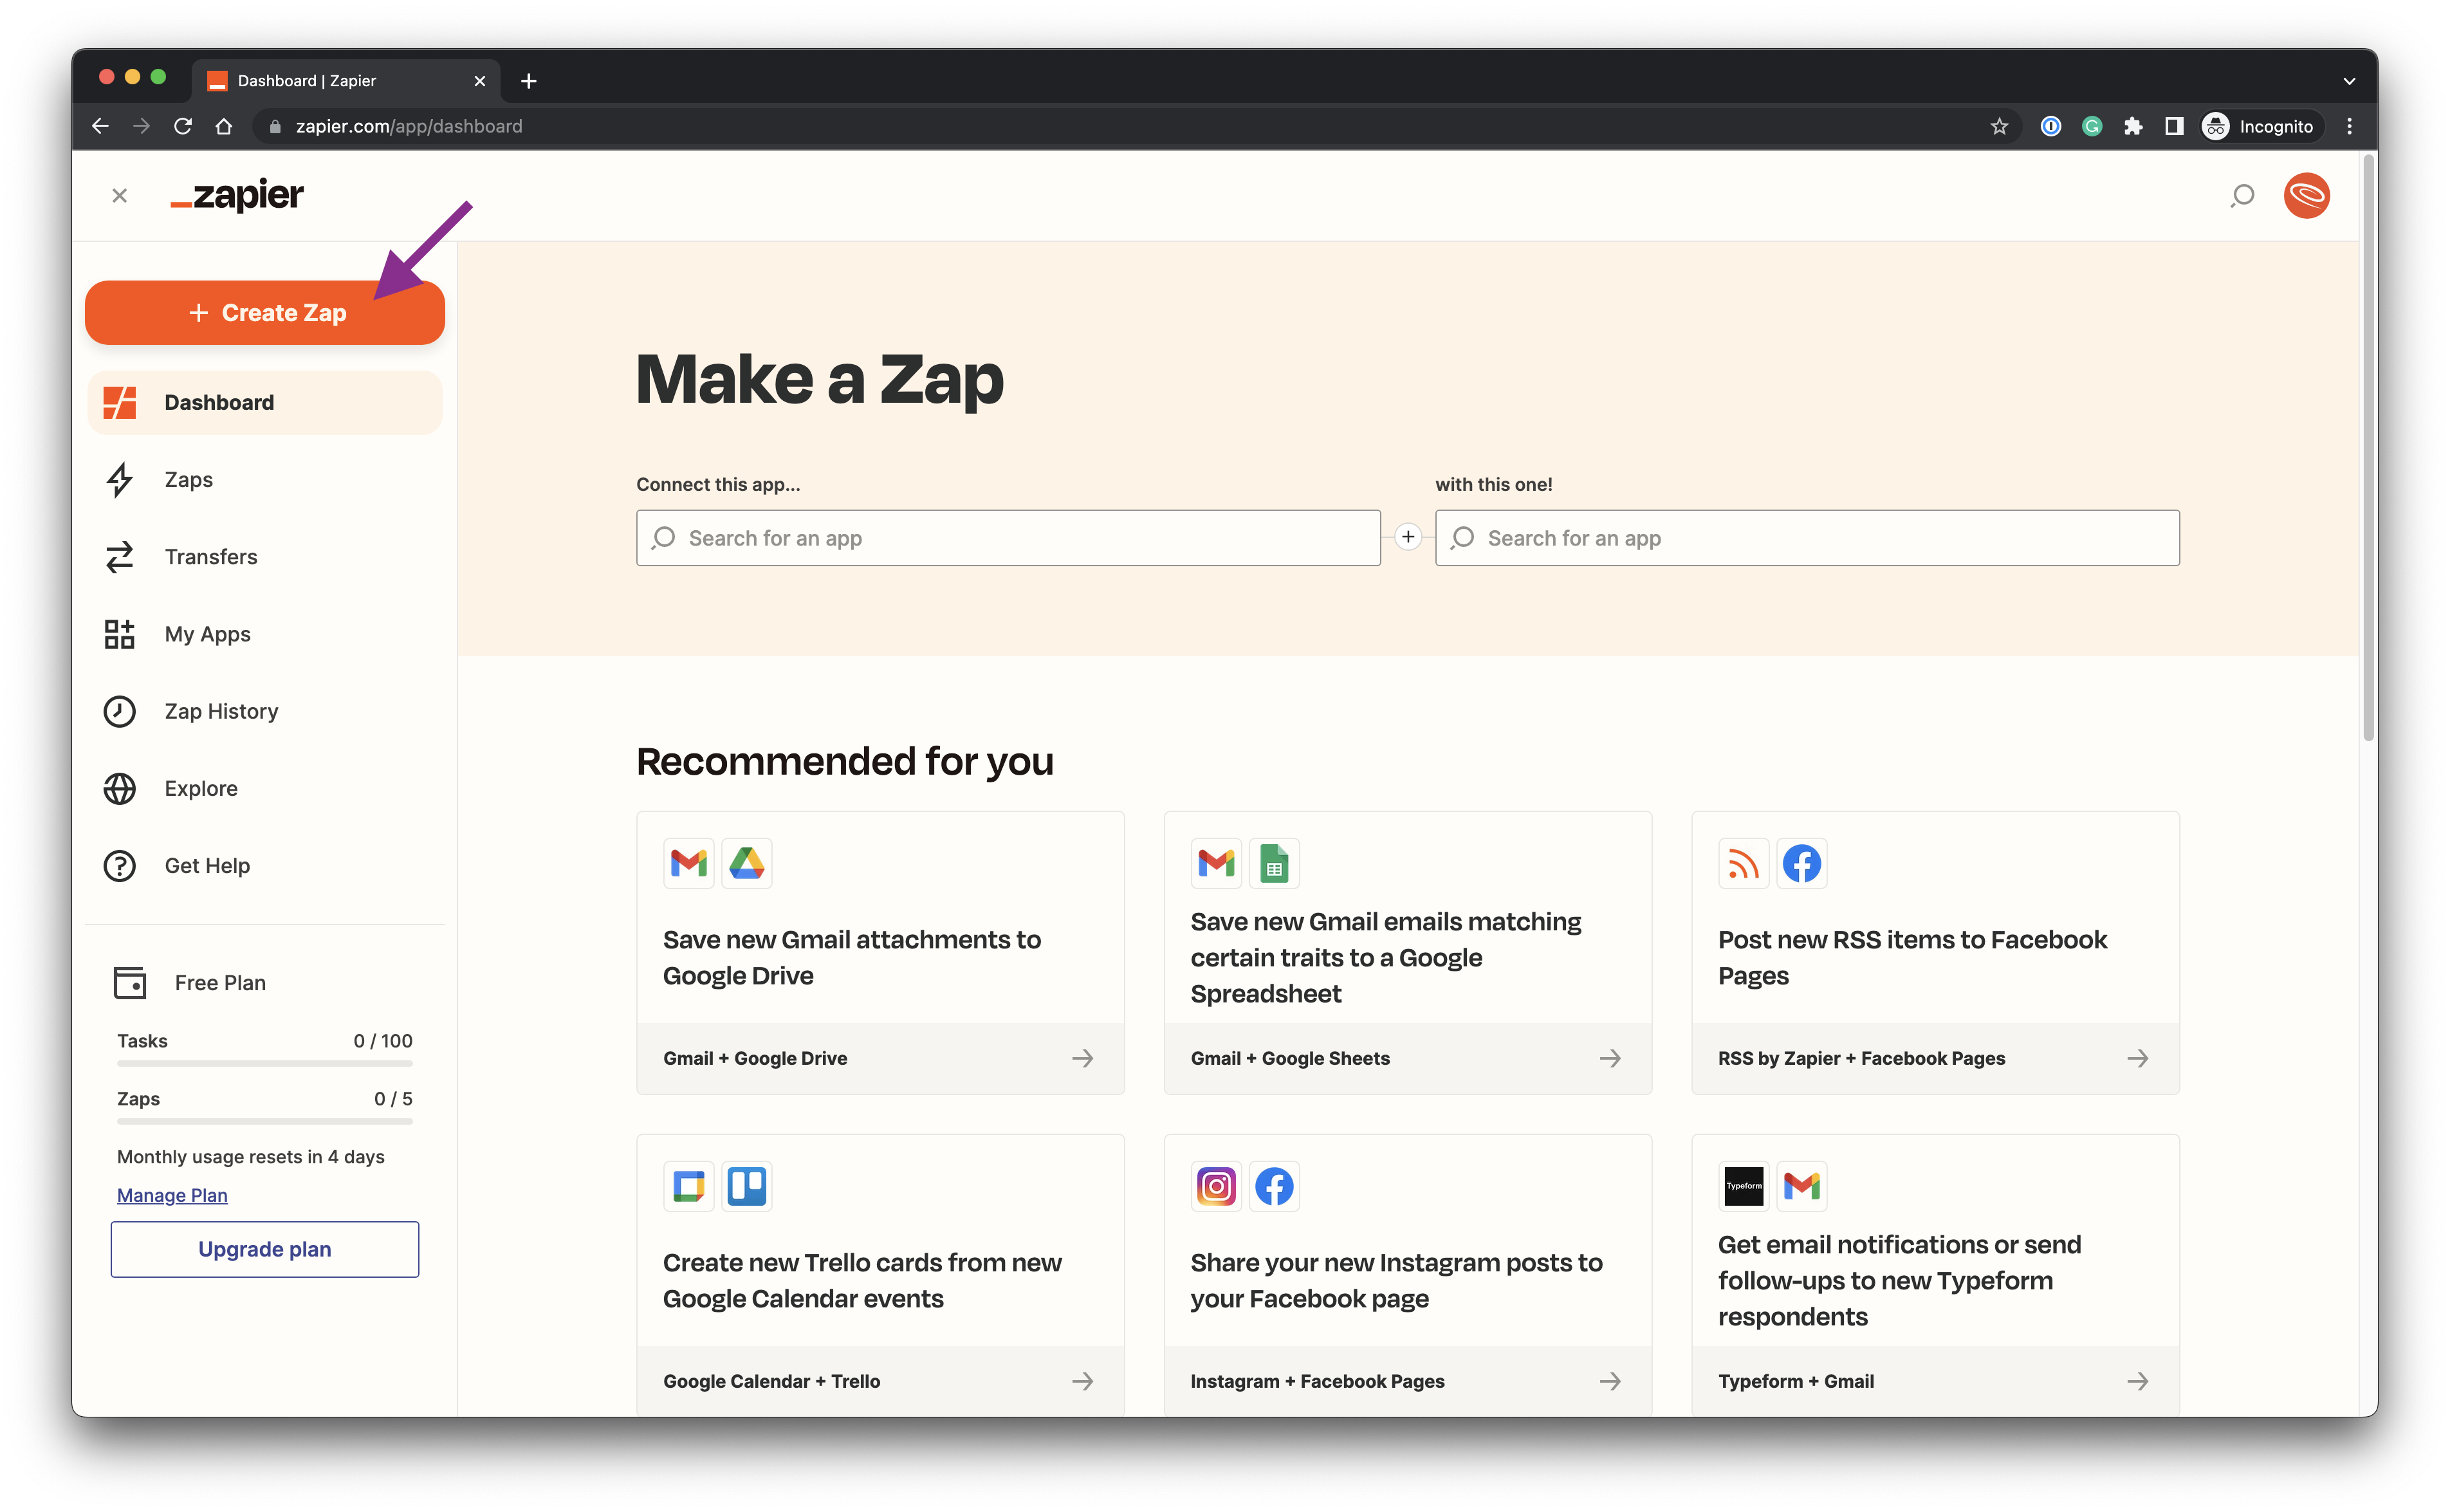Open the user profile avatar
This screenshot has height=1512, width=2450.
tap(2306, 195)
